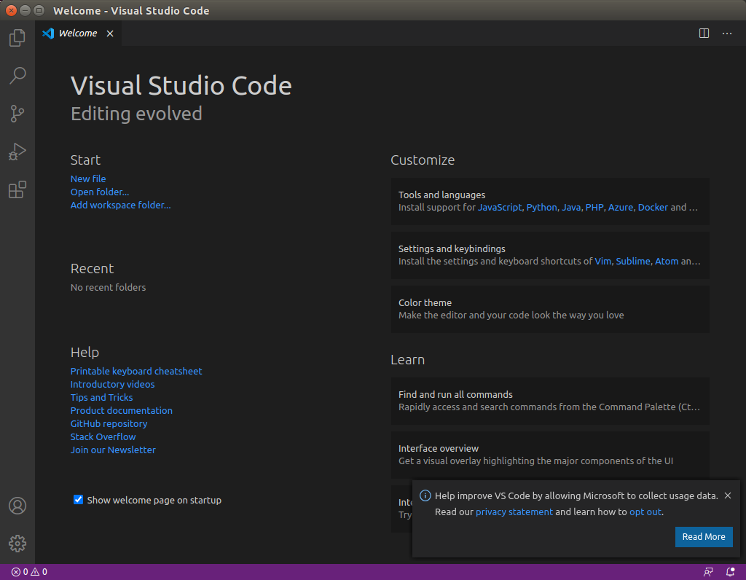The image size is (746, 580).
Task: Click the 'No recent folders' text
Action: pyautogui.click(x=108, y=287)
